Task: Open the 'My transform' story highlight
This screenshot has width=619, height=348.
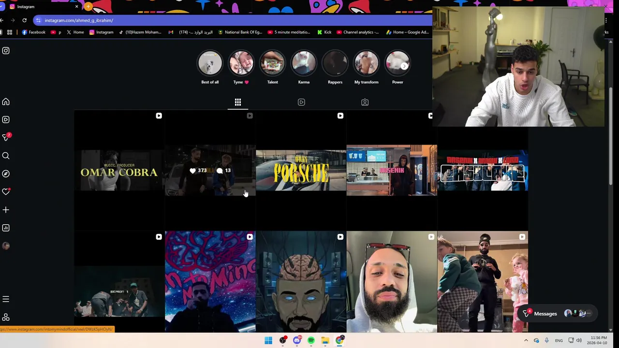Action: coord(366,63)
